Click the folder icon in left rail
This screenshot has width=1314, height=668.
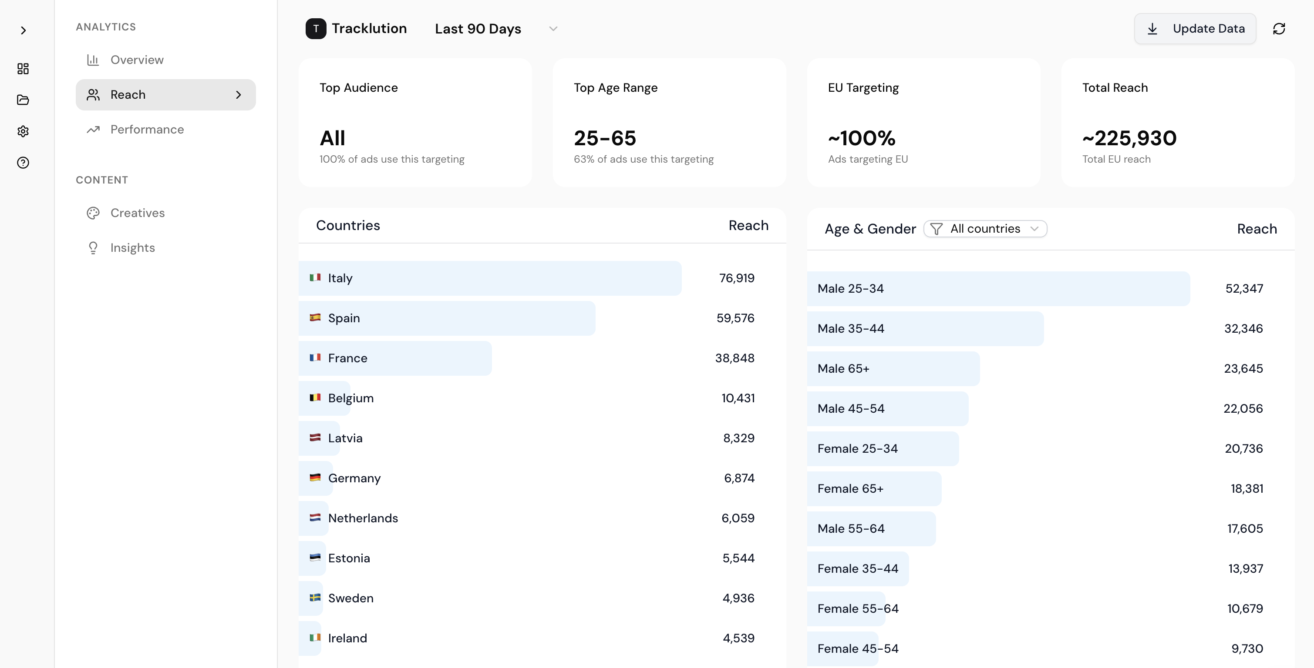coord(23,100)
